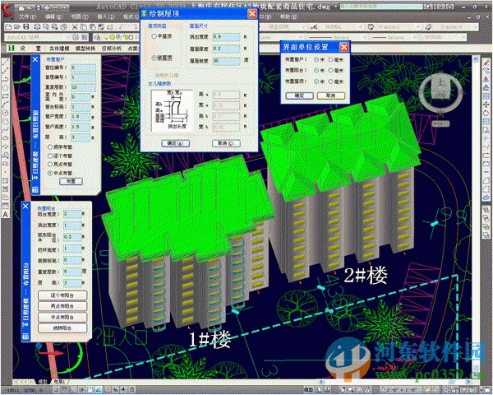
Task: Click the 中点布阳台 button
Action: pos(62,317)
